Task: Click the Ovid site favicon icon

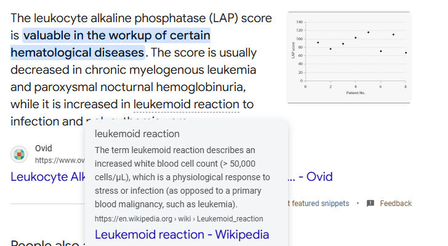Action: click(19, 154)
